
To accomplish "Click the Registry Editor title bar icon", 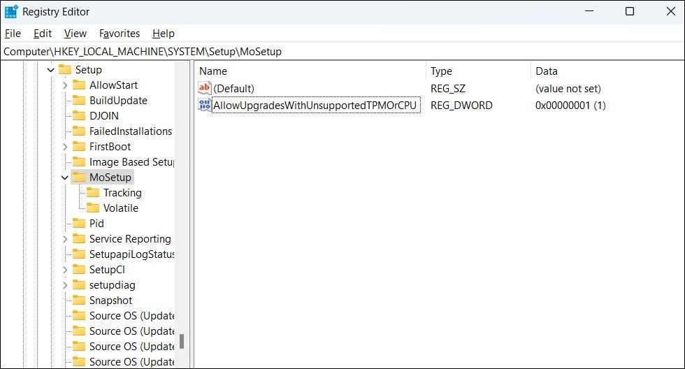I will tap(11, 12).
